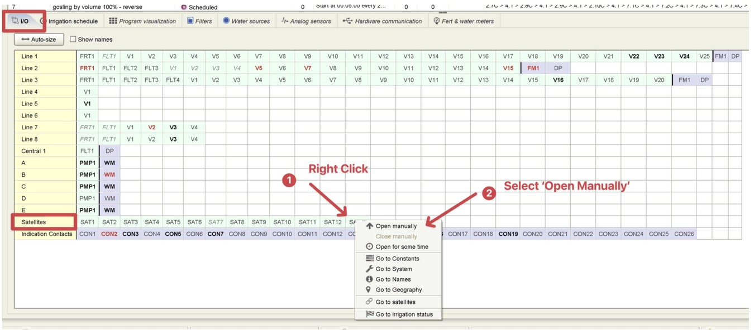Switch to the Analog sensors tab

306,21
